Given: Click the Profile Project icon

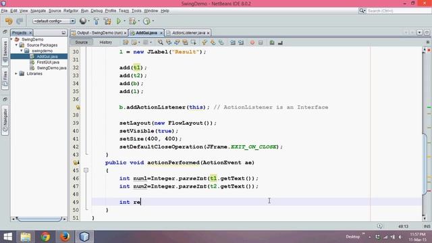Looking at the screenshot, I should [x=147, y=21].
